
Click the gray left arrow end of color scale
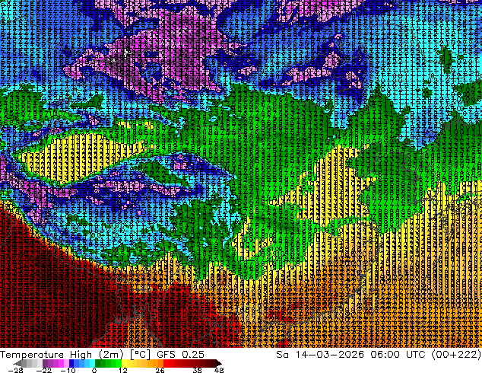(17, 363)
